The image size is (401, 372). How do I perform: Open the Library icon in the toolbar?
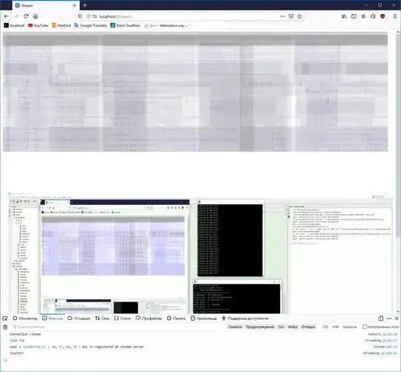coord(345,16)
